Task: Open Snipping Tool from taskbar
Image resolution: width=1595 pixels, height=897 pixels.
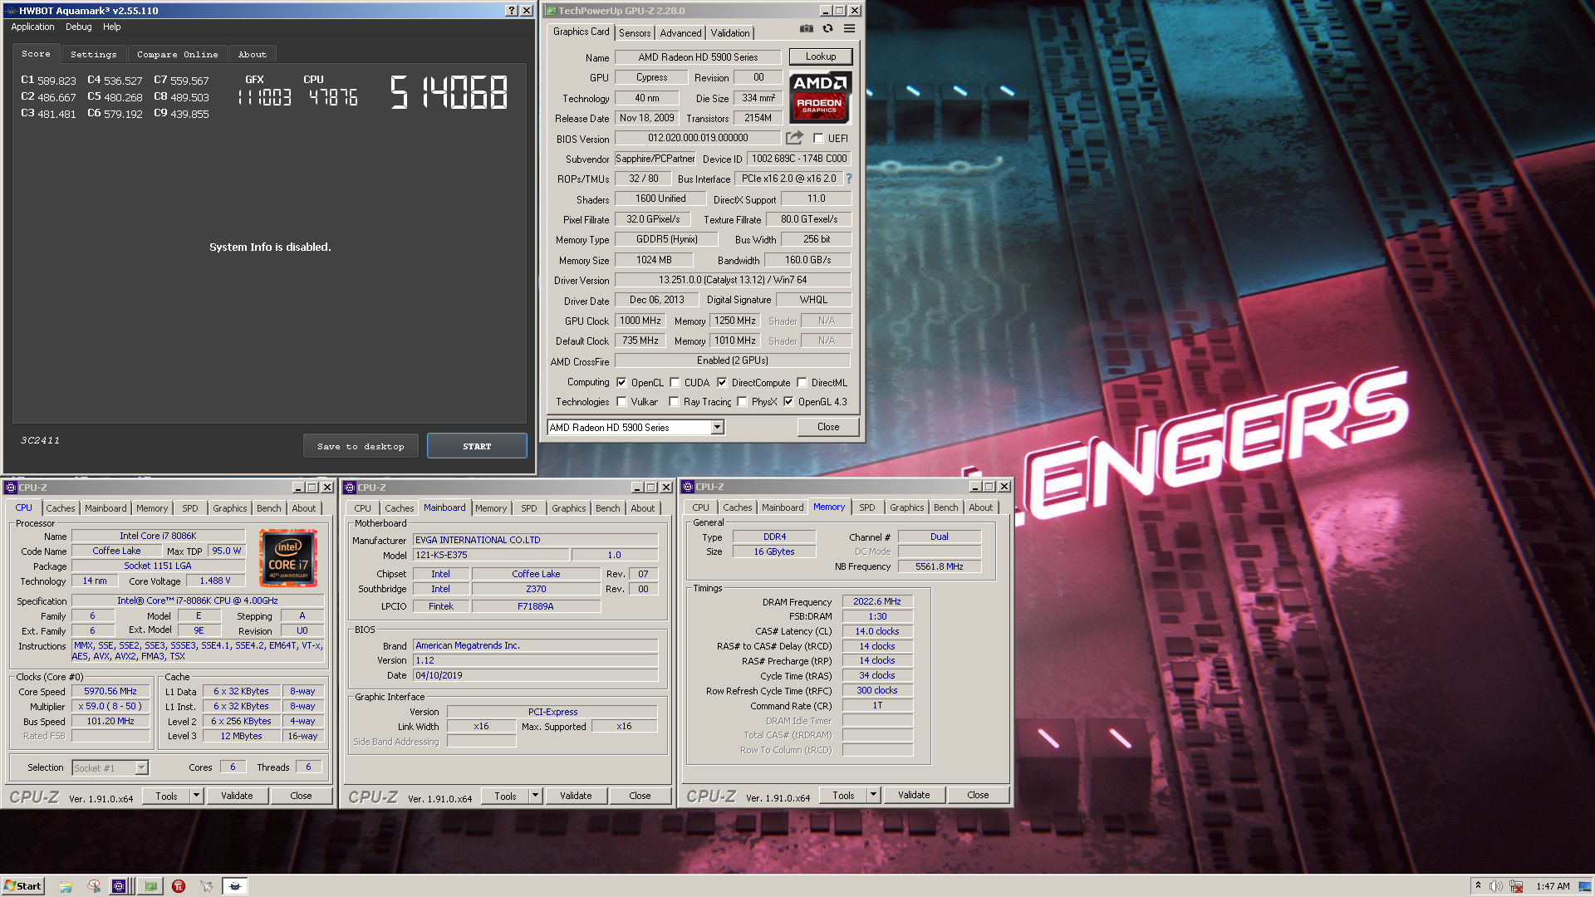Action: tap(94, 886)
